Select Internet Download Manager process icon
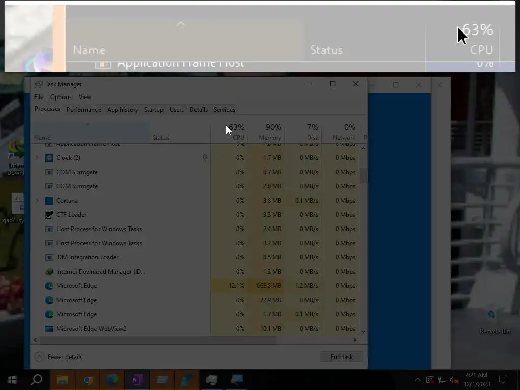 [x=49, y=272]
